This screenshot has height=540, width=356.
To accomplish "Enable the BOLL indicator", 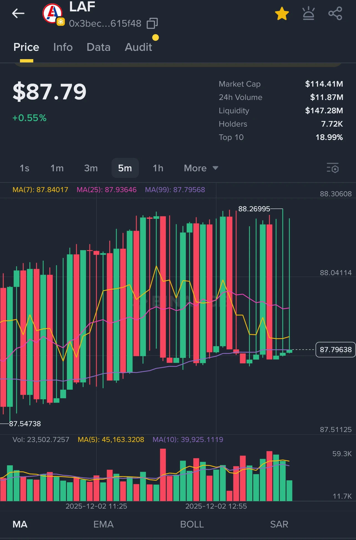I will tap(192, 524).
